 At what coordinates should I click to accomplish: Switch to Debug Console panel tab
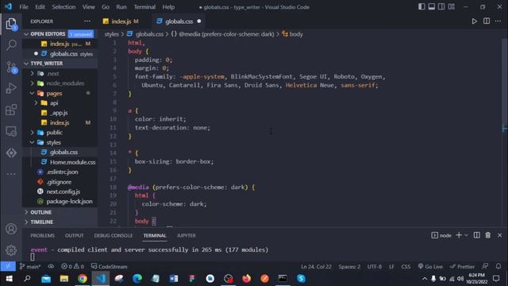(114, 236)
